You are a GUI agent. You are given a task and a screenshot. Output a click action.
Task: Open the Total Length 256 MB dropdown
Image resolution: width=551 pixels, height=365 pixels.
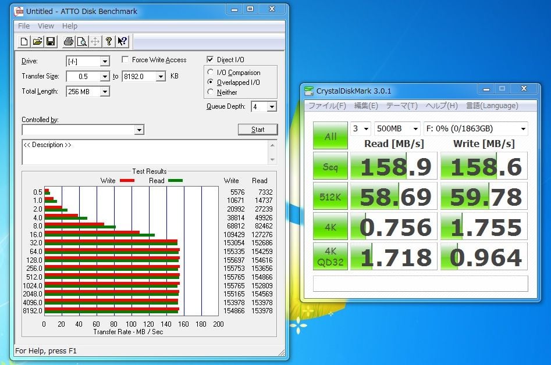tap(105, 92)
